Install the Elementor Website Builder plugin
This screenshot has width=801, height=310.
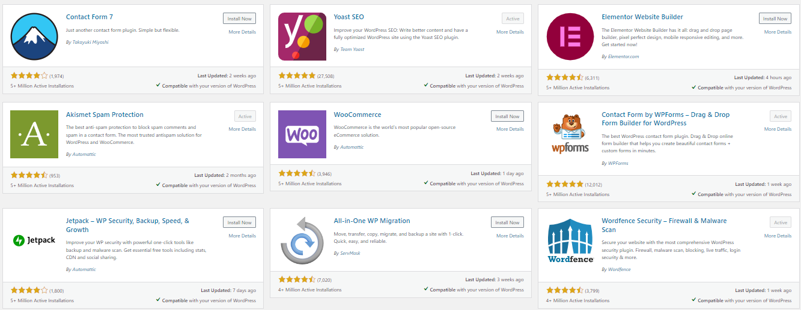point(775,19)
